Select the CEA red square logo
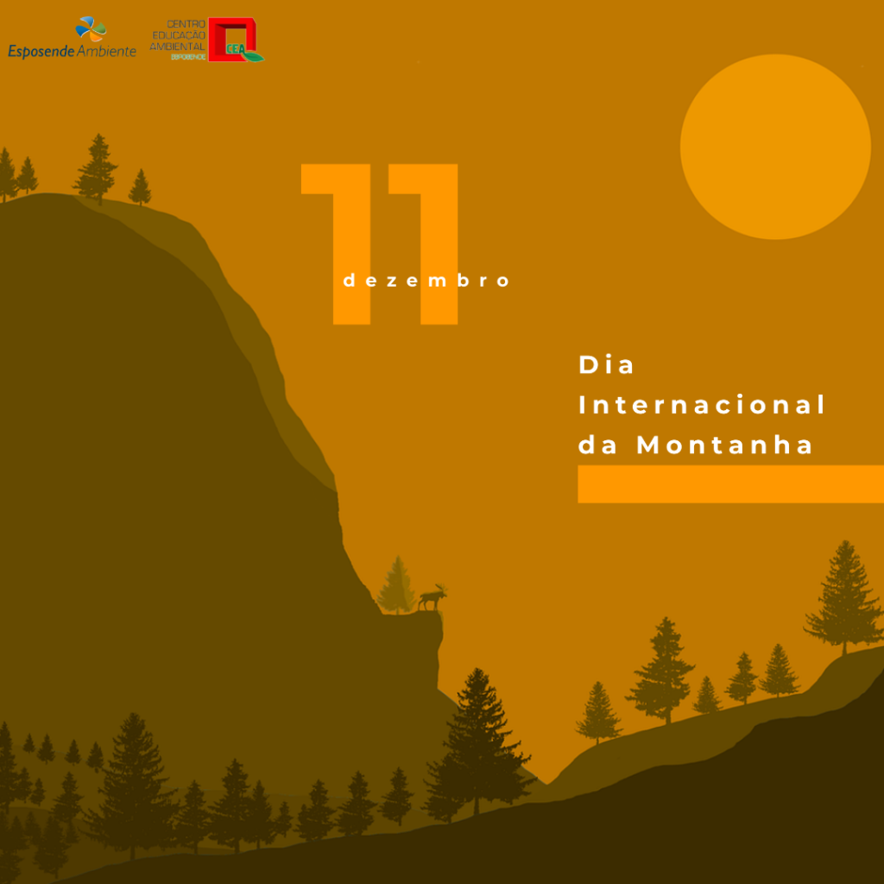Viewport: 884px width, 884px height. 233,39
